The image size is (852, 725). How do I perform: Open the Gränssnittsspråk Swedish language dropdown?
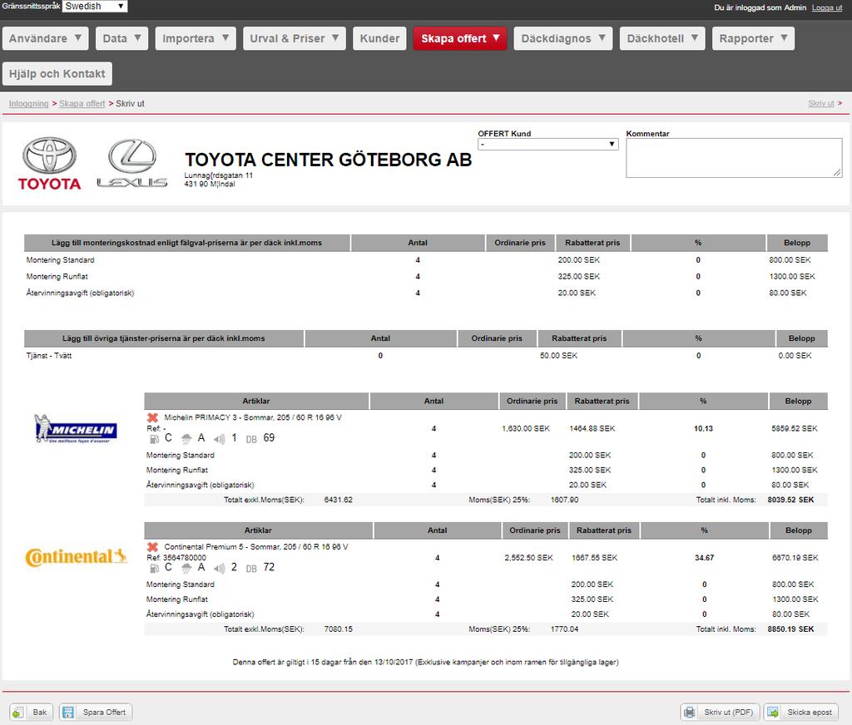coord(95,6)
